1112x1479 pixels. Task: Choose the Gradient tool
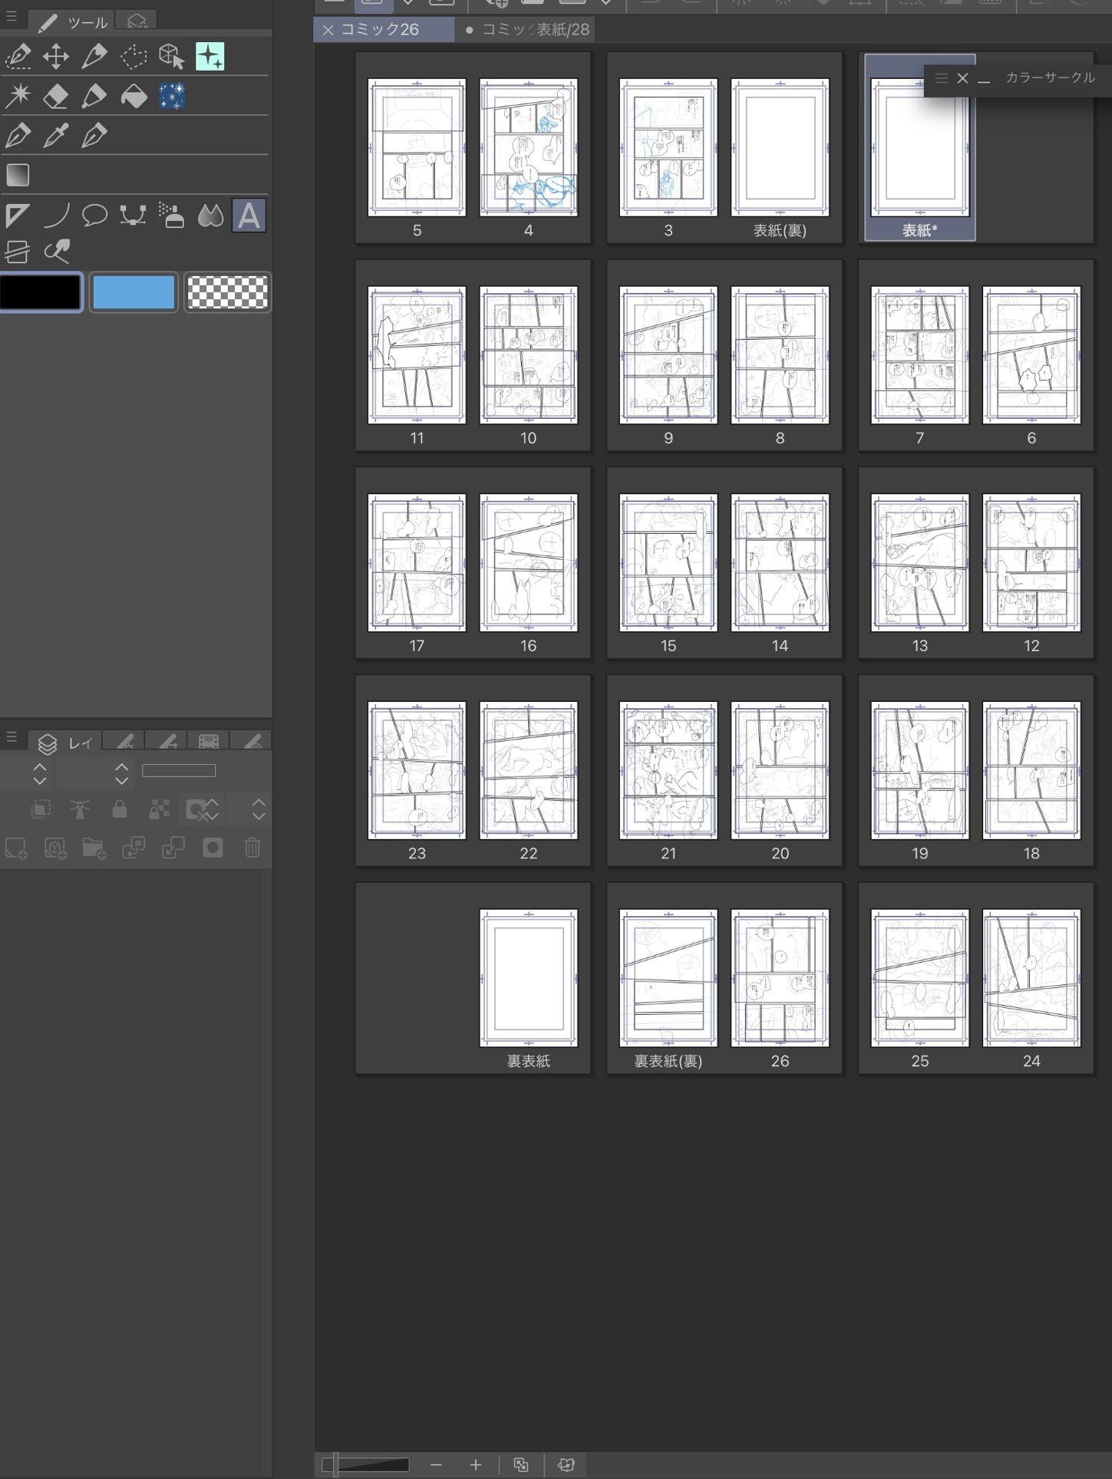click(x=18, y=176)
